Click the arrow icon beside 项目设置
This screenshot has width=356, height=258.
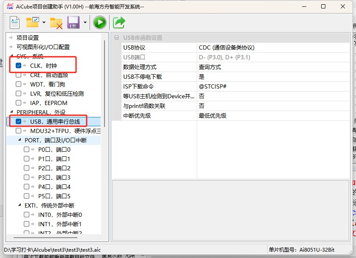pyautogui.click(x=11, y=38)
